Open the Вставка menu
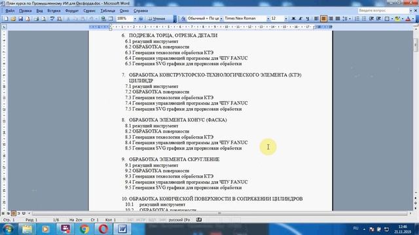Image resolution: width=419 pixels, height=235 pixels. (x=54, y=11)
